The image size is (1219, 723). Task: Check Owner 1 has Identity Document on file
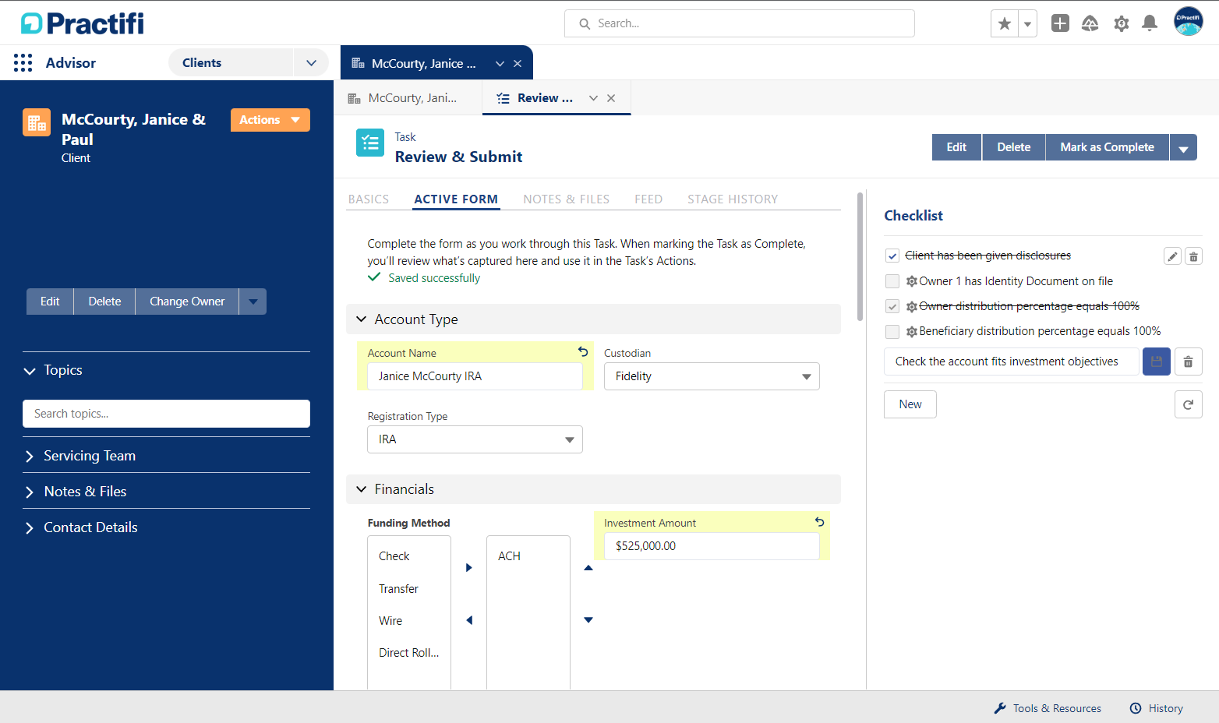[892, 281]
